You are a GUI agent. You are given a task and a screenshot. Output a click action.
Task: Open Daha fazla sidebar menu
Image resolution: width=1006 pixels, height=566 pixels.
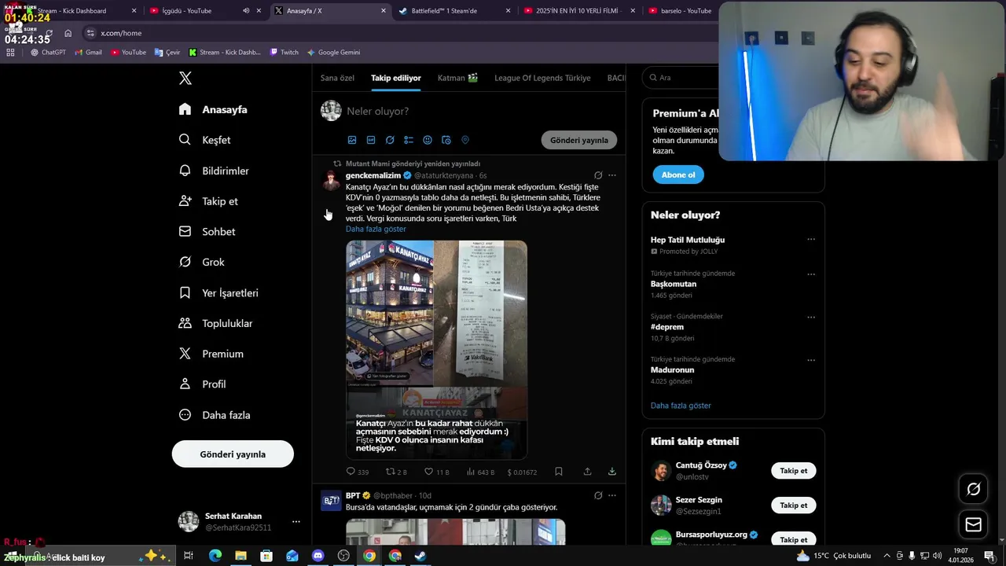[x=215, y=415]
